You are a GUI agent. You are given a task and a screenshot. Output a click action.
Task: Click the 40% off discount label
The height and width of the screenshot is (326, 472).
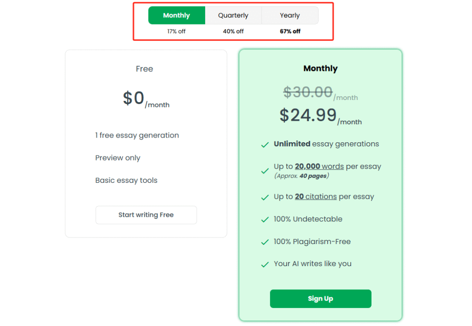point(233,31)
